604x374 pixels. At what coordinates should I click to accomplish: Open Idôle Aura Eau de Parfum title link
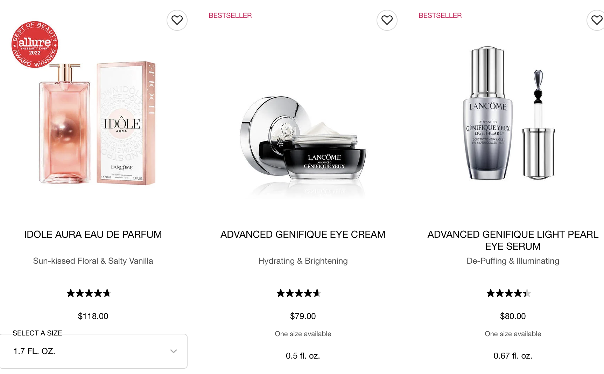(93, 234)
